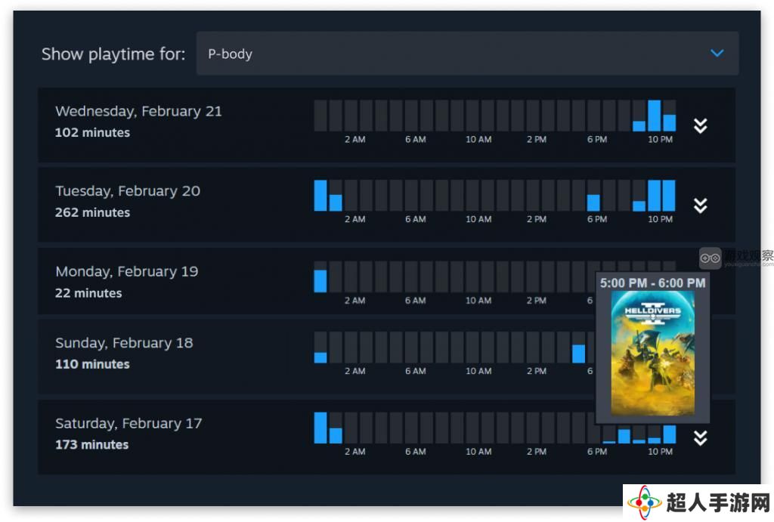Click the 'Wednesday, February 21' heading
This screenshot has width=774, height=522.
coord(139,111)
